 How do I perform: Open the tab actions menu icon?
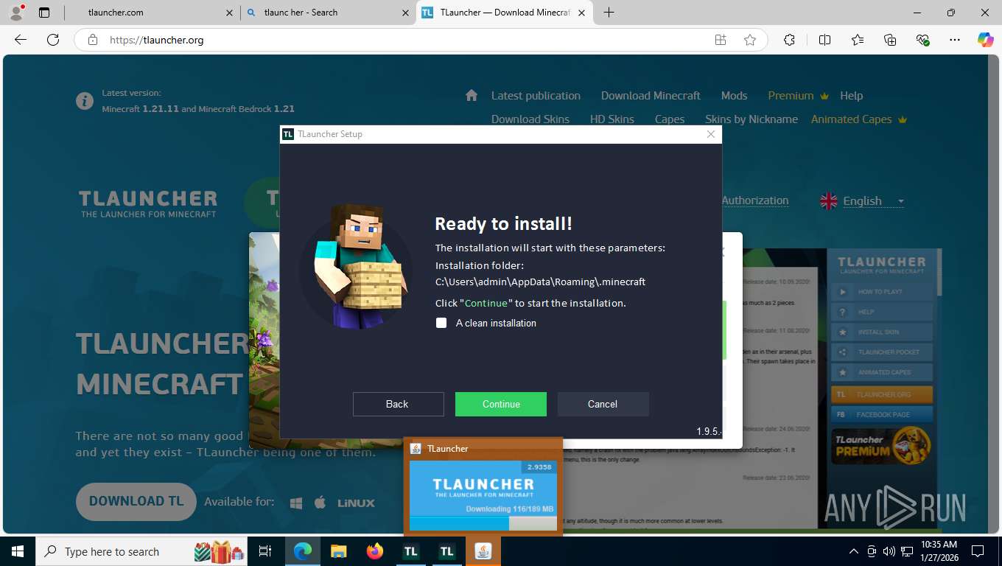click(x=44, y=13)
